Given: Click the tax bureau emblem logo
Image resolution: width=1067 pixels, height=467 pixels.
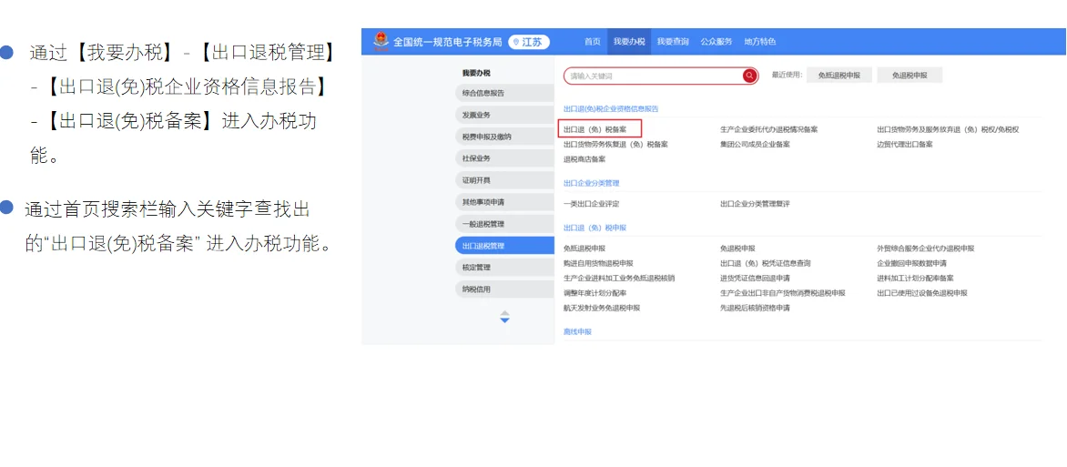Looking at the screenshot, I should (381, 42).
